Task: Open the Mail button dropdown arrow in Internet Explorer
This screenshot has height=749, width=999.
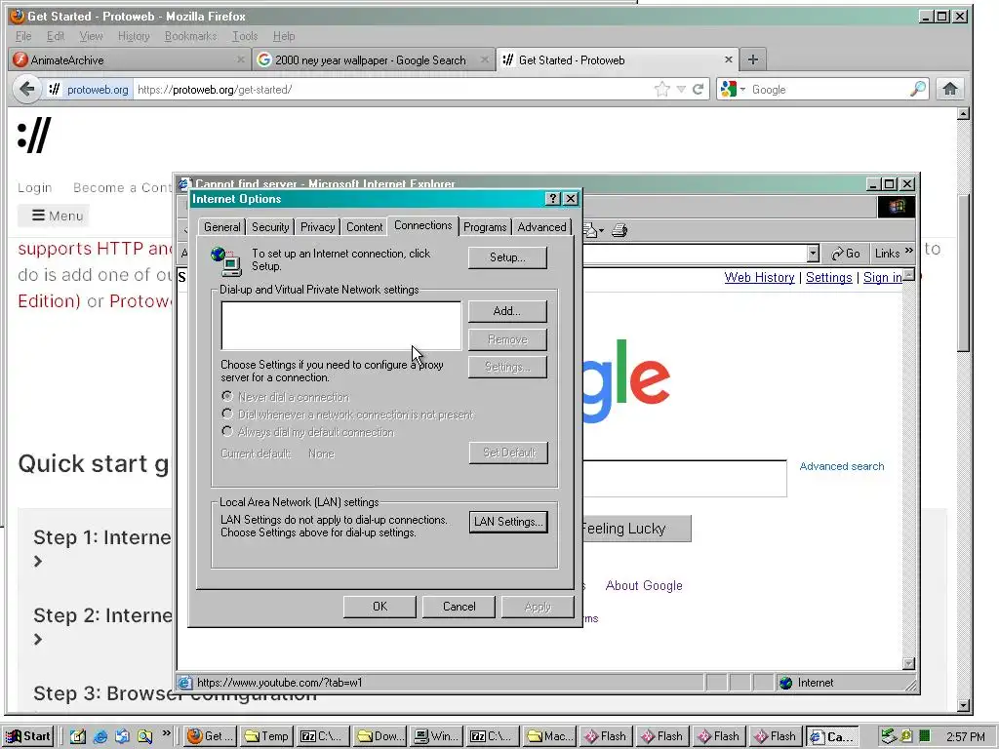Action: 601,231
